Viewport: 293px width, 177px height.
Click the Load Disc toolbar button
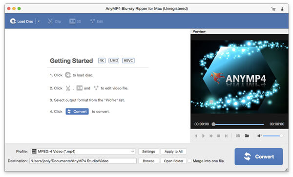[21, 22]
